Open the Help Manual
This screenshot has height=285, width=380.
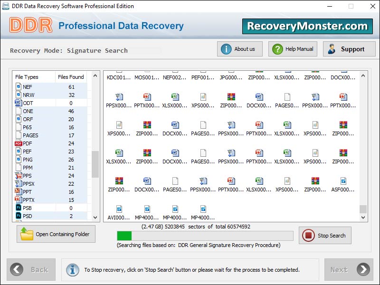(293, 49)
